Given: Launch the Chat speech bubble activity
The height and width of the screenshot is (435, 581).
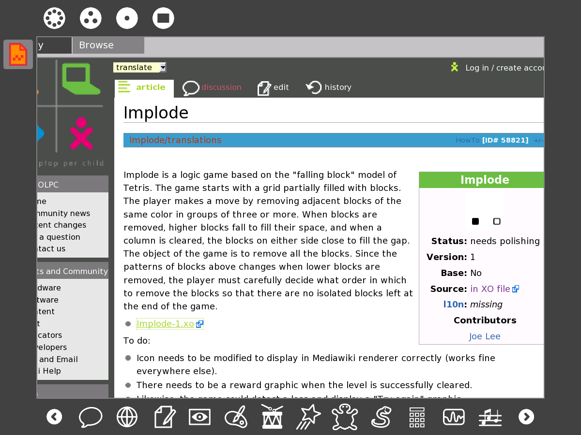Looking at the screenshot, I should click(x=91, y=417).
